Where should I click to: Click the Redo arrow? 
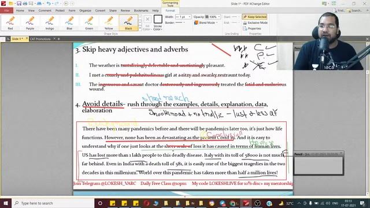57,3
